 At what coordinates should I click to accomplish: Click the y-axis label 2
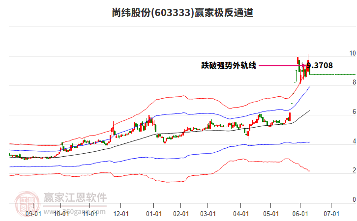[354, 170]
